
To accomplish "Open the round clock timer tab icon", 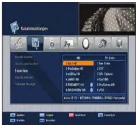I will [x=86, y=43].
